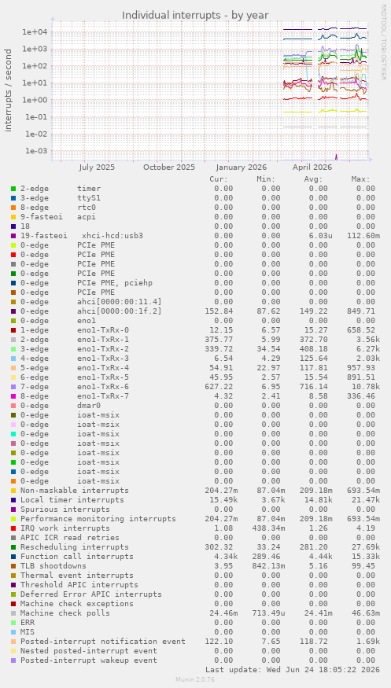Click the Posted-interrupt notification event label
Image resolution: width=391 pixels, height=688 pixels.
pyautogui.click(x=103, y=642)
